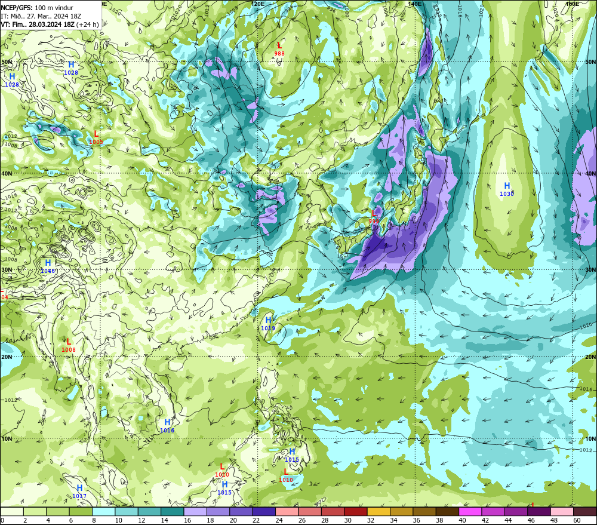Click the low pressure center labeled 988

pos(279,50)
